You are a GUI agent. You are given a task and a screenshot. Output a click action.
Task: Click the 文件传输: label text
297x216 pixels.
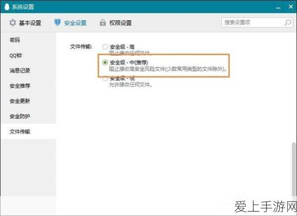click(81, 47)
